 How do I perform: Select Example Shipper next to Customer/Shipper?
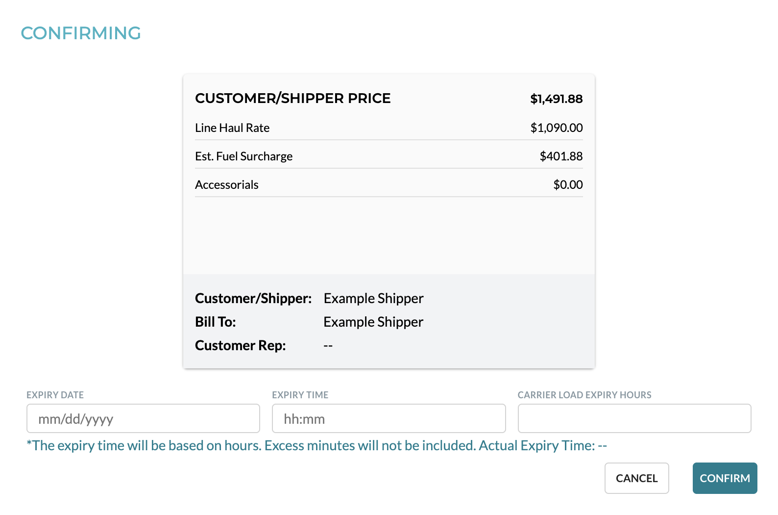tap(373, 298)
